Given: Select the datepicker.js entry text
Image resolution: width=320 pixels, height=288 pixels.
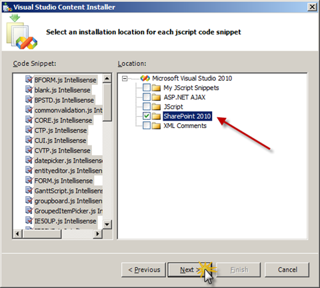Looking at the screenshot, I should (68, 161).
